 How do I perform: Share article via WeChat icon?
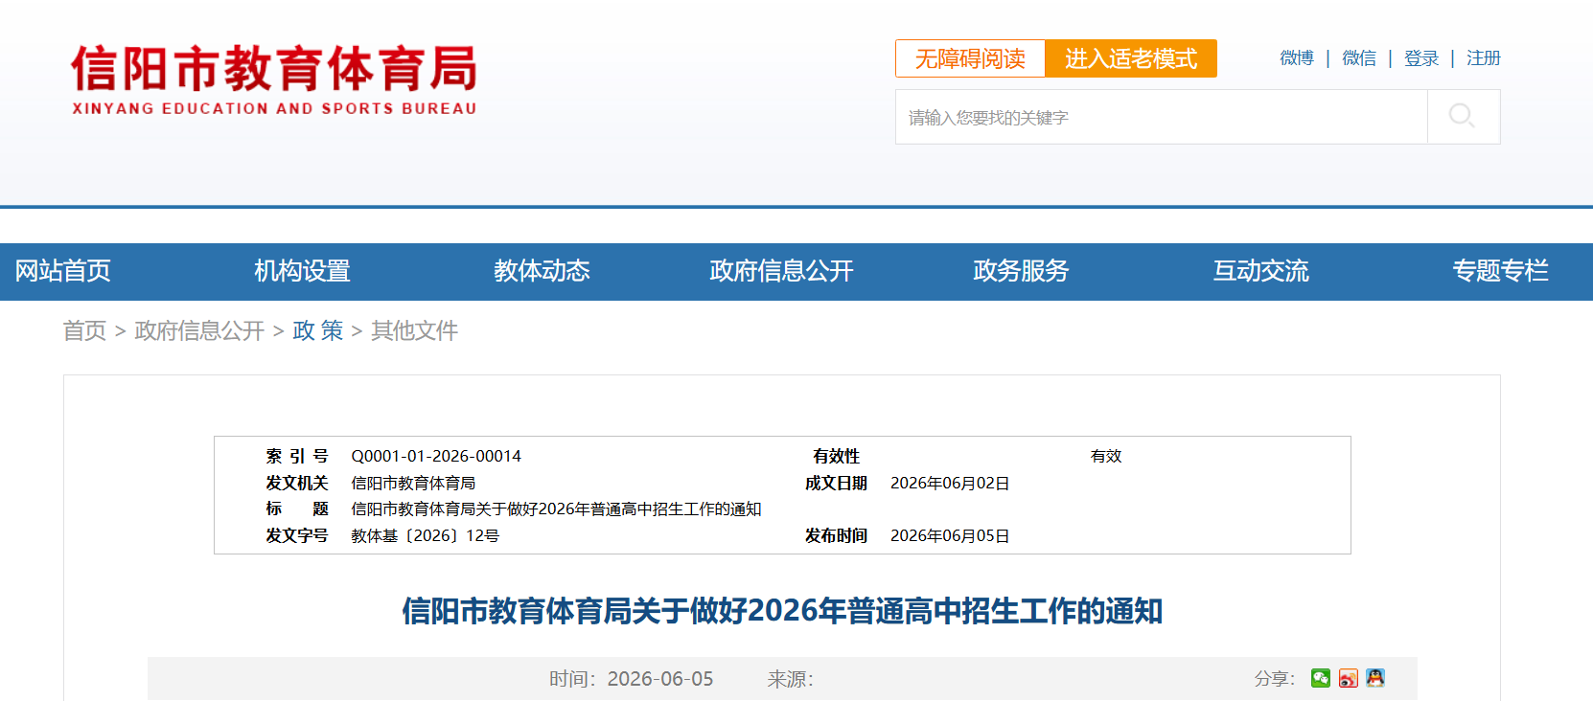(1321, 678)
